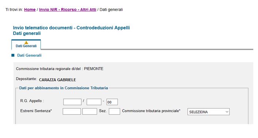This screenshot has height=138, width=258.
Task: Select the R.G. Appello field containing 00
Action: (112, 102)
